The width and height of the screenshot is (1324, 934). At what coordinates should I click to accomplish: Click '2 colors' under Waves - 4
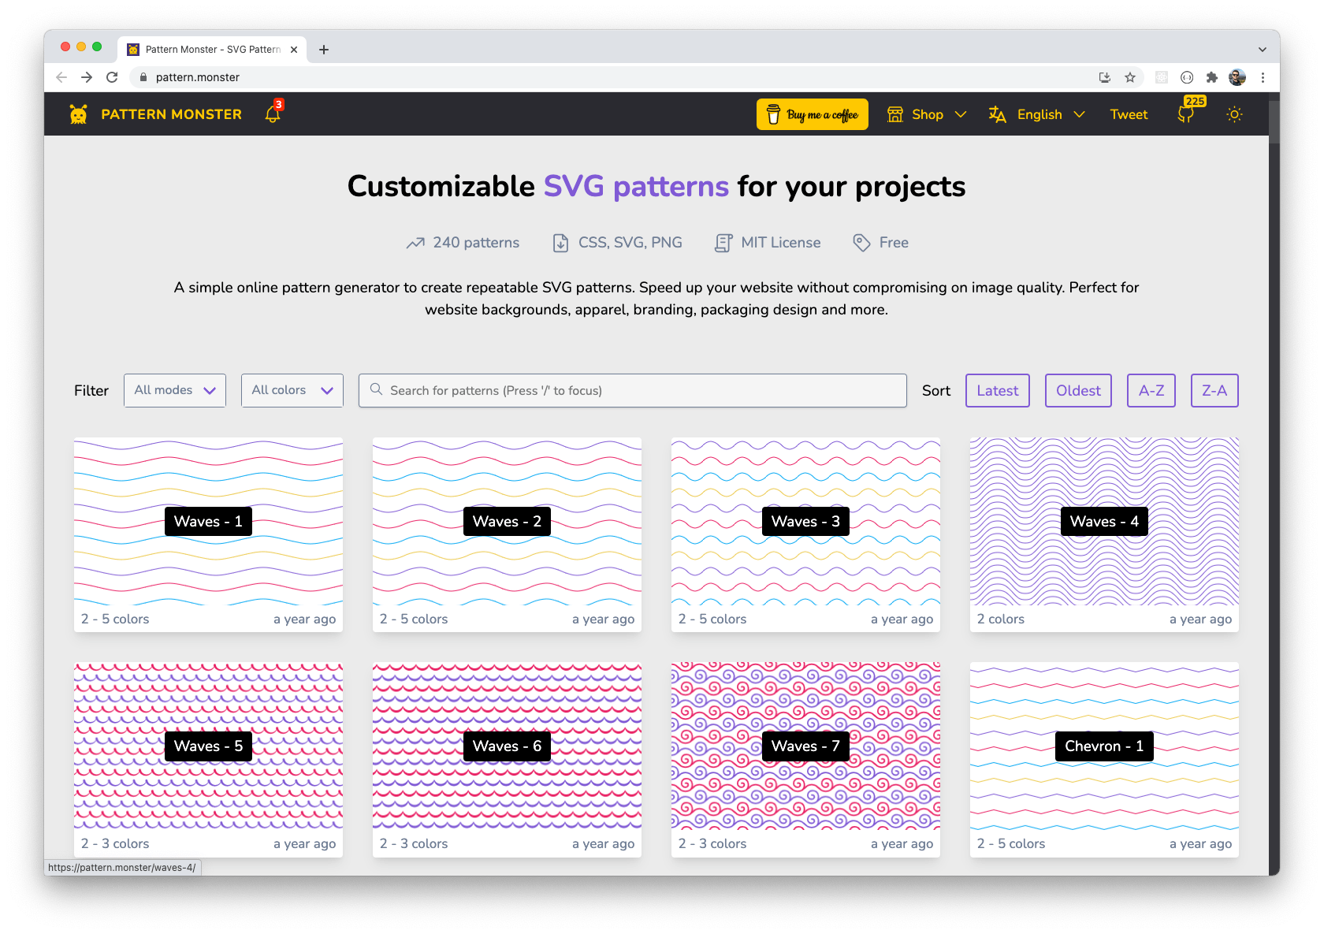pos(1000,619)
